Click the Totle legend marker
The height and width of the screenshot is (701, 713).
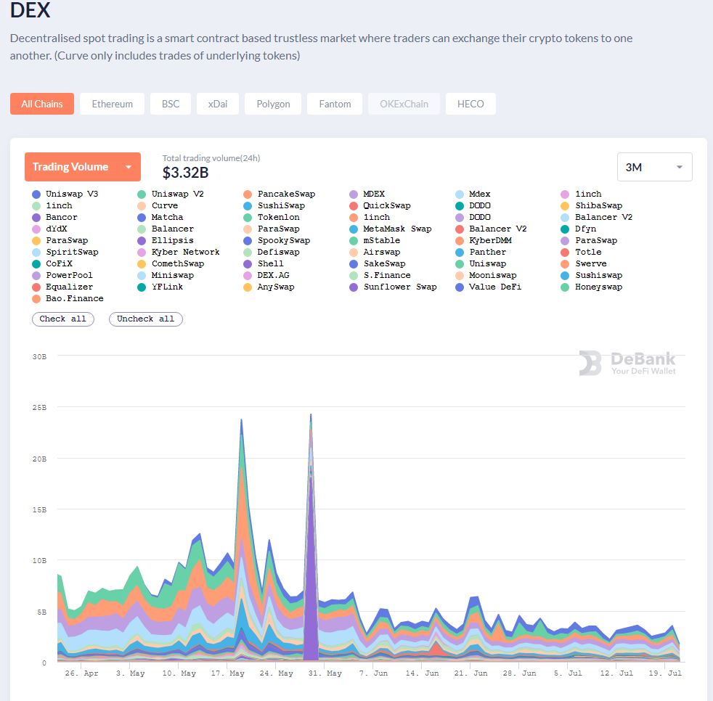[565, 253]
